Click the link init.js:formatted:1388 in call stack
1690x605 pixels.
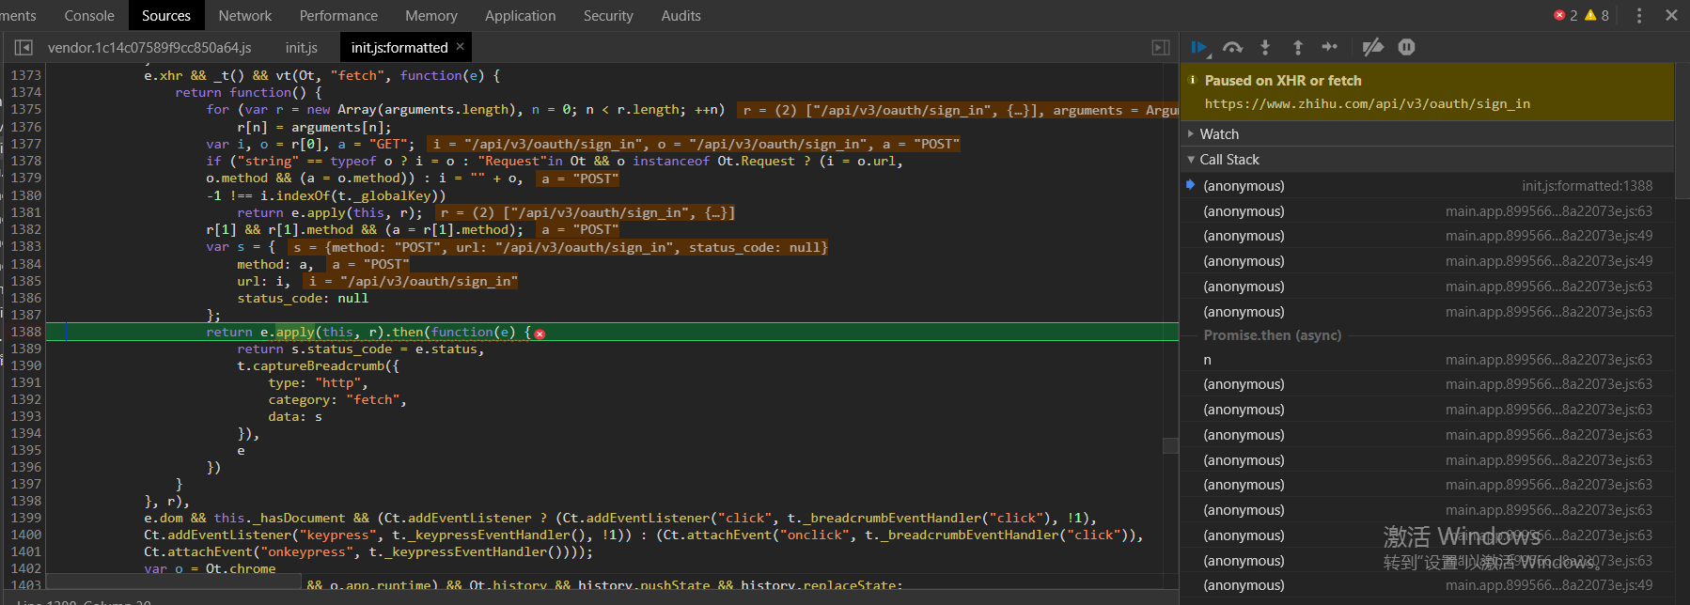click(1587, 186)
